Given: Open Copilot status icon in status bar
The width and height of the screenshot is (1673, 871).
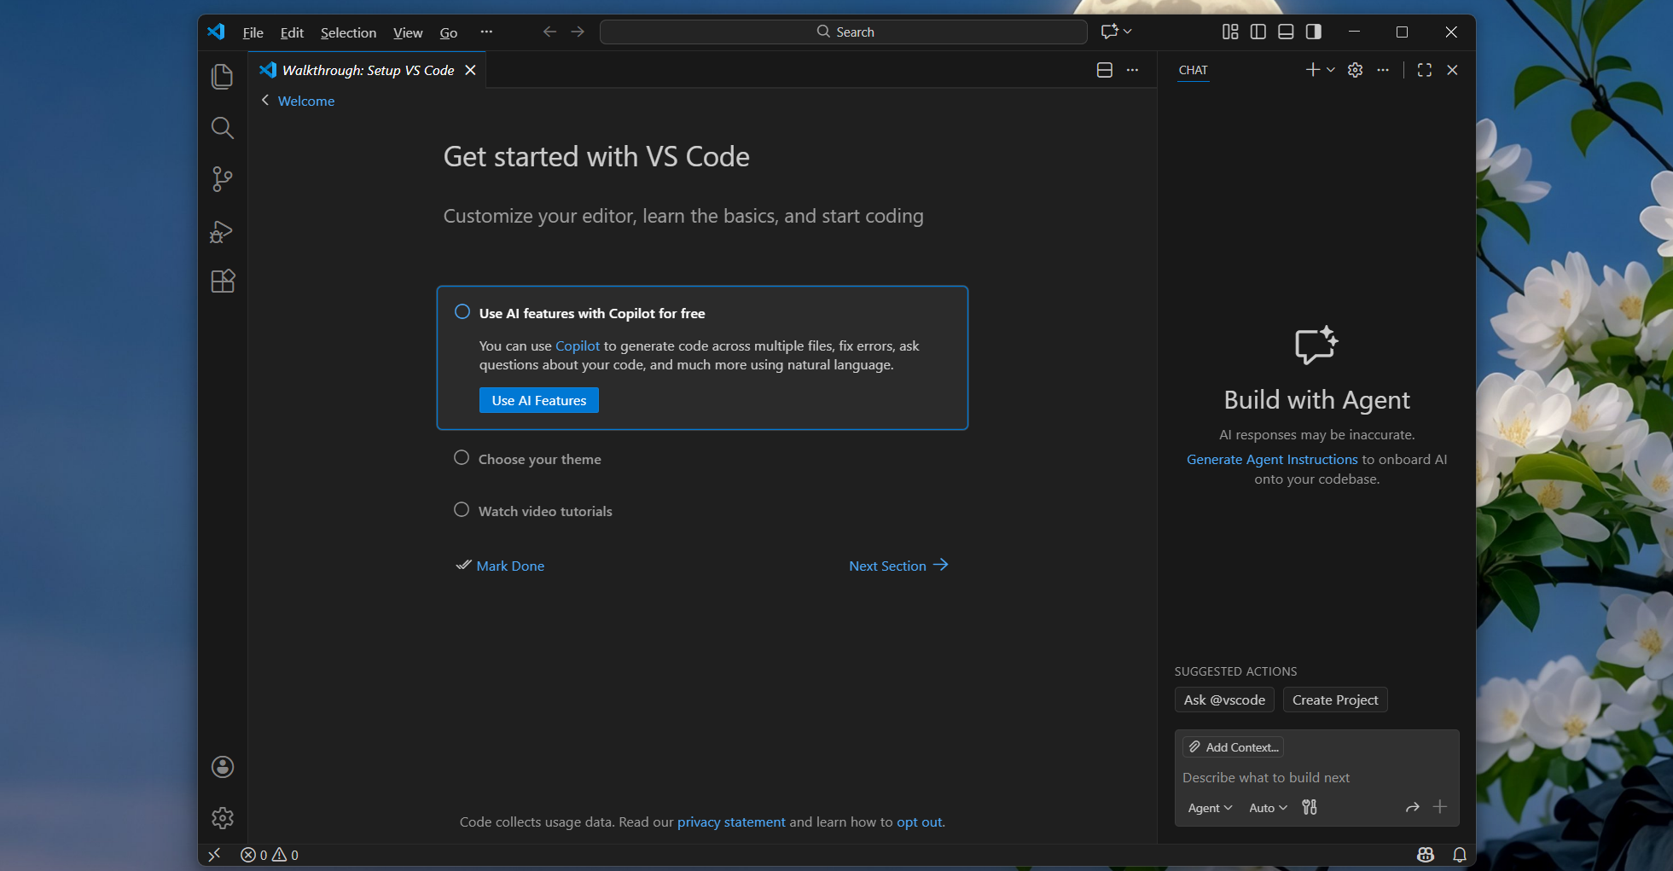Looking at the screenshot, I should pyautogui.click(x=1426, y=855).
